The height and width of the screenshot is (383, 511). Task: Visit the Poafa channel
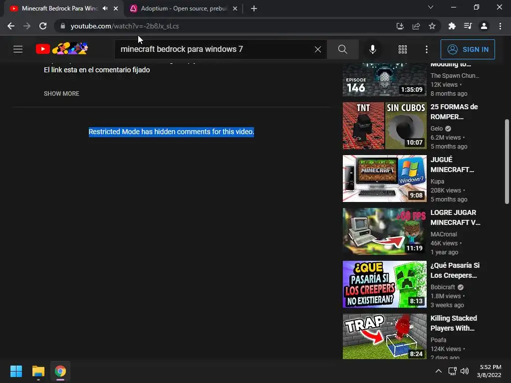[x=438, y=340]
